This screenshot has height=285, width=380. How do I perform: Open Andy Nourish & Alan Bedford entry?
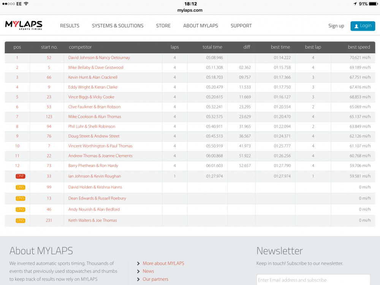(94, 209)
